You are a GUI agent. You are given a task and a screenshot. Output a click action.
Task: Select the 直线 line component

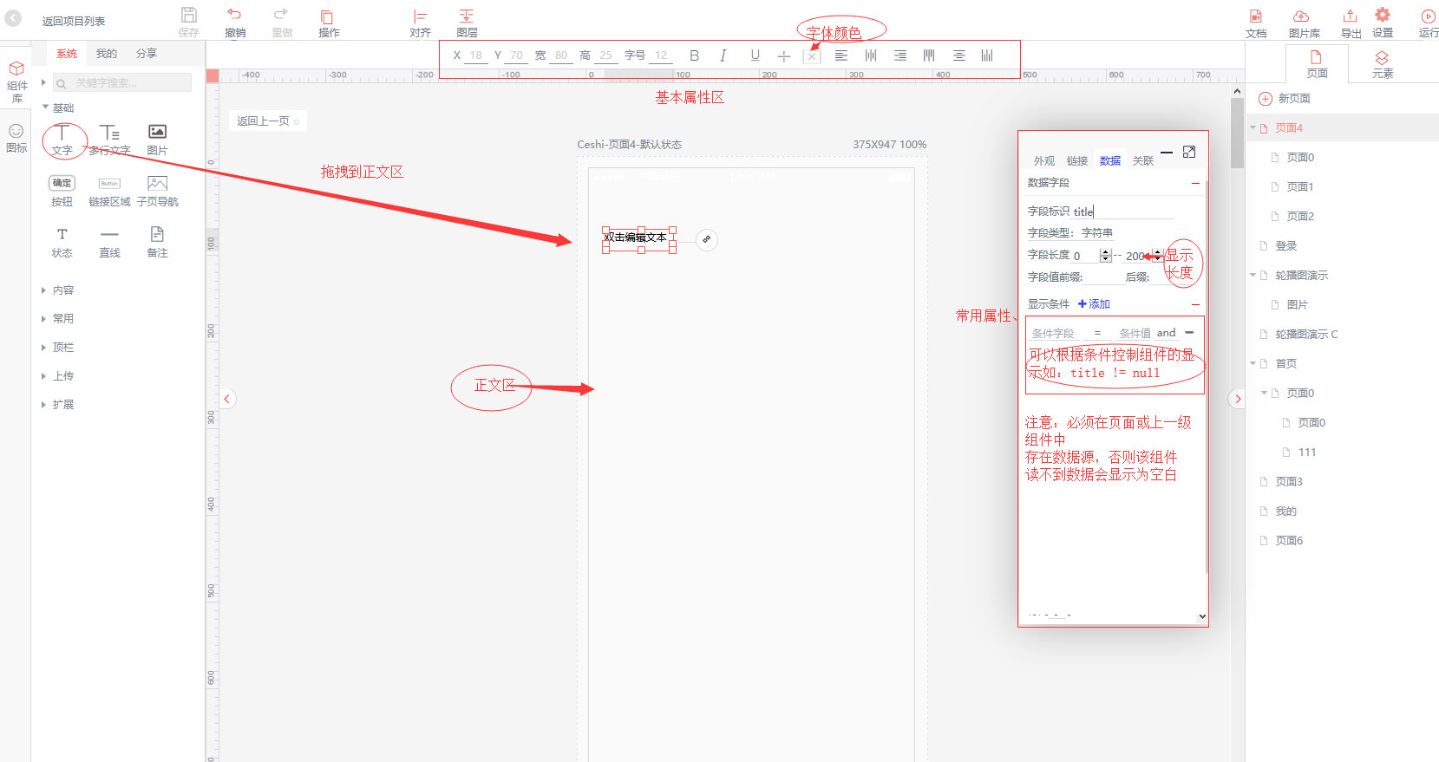pos(109,235)
